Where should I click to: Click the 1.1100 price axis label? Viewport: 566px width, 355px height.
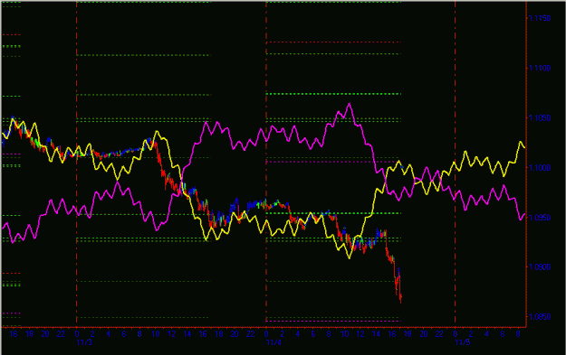(x=540, y=68)
